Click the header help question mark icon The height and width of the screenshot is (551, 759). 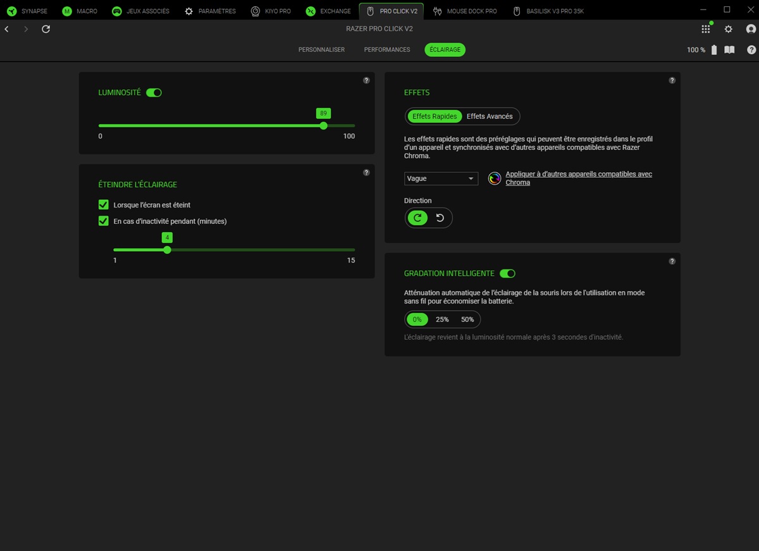pos(751,50)
